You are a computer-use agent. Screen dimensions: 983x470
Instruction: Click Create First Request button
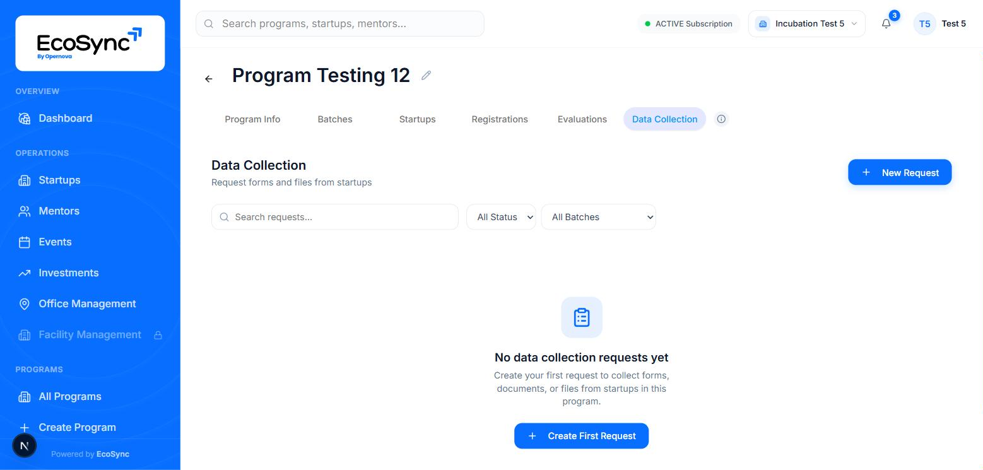[581, 436]
